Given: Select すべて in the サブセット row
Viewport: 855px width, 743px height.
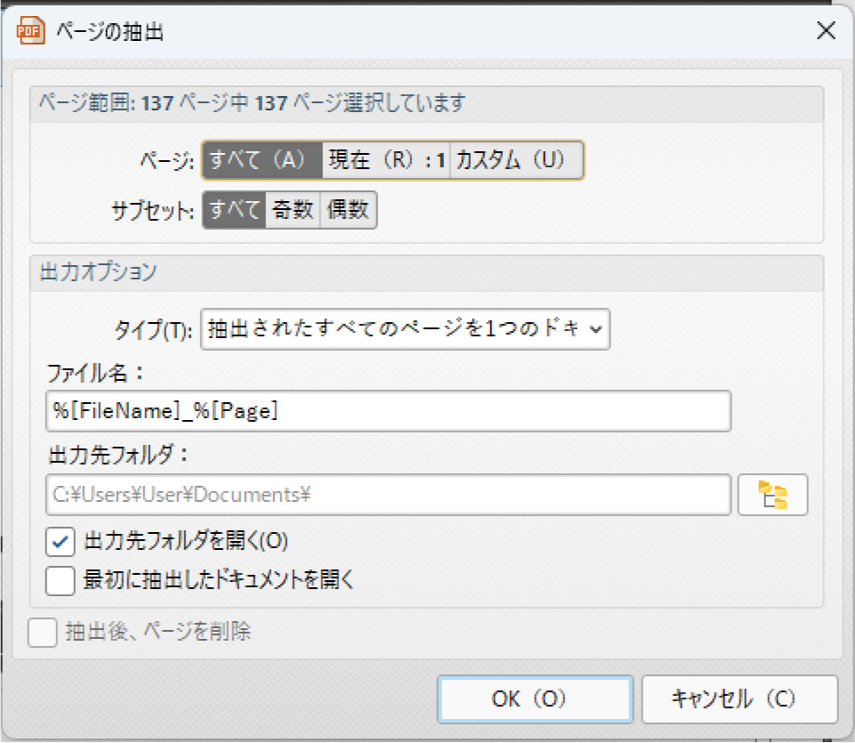Looking at the screenshot, I should click(x=235, y=209).
